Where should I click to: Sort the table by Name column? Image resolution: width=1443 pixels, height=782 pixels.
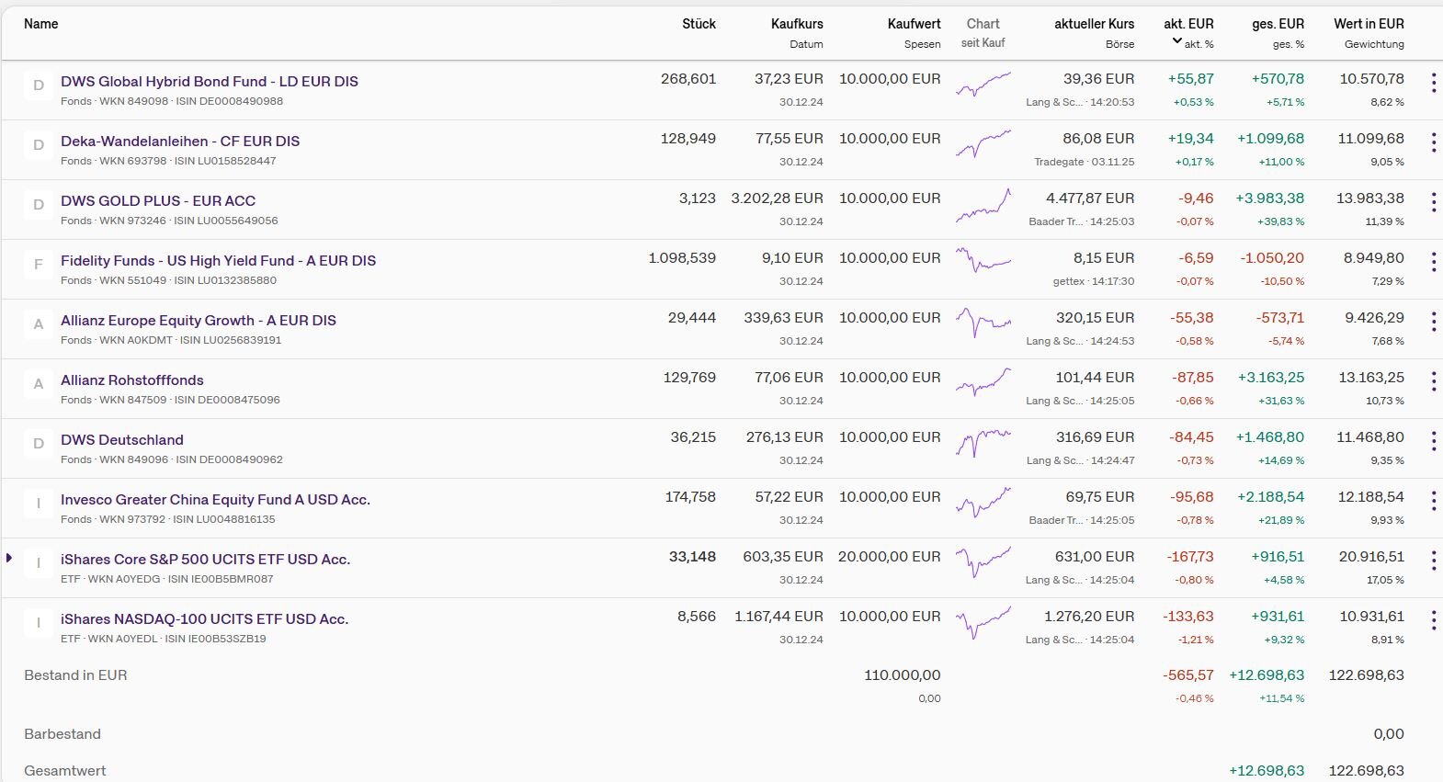tap(41, 24)
